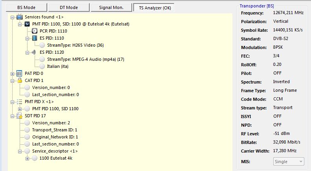Click the document star icon beside SDT PID 17
This screenshot has width=311, height=171.
click(19, 116)
